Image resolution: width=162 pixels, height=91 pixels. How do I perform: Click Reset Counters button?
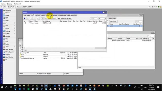click(51, 18)
